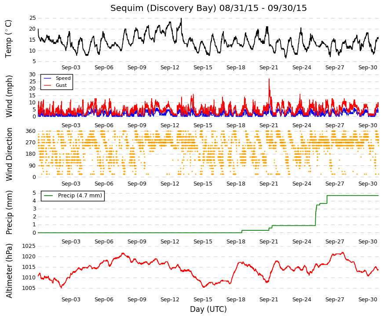This screenshot has width=383, height=318.
Task: Click the 1025 tick on Altimeter axis
Action: pos(29,246)
